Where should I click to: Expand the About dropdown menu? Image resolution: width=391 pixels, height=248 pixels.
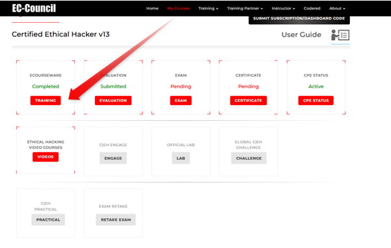[337, 8]
